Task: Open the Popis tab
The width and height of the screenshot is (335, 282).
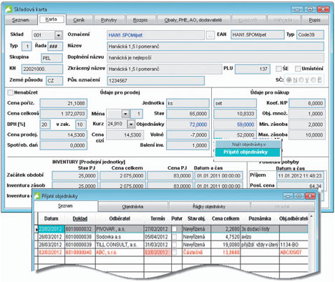Action: click(x=315, y=20)
